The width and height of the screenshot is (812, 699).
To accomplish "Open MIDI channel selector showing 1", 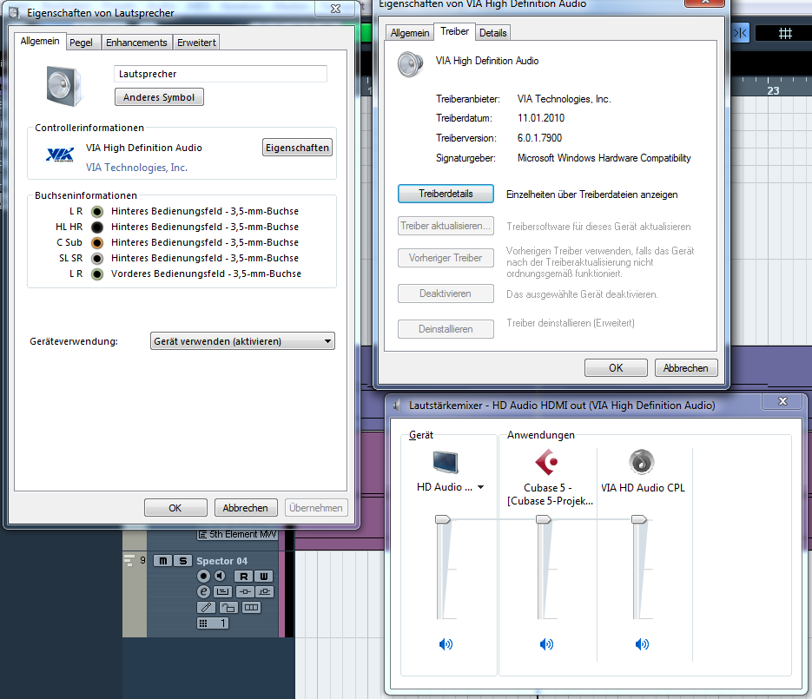I will 213,623.
